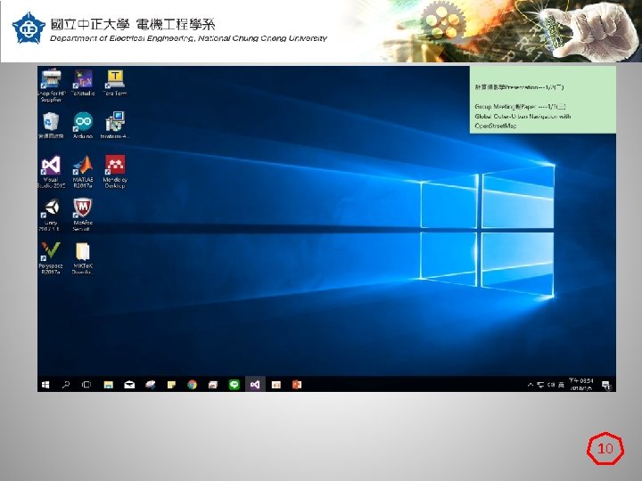Launch the Unity desktop shortcut
Screen dimensions: 642x481
[x=51, y=215]
